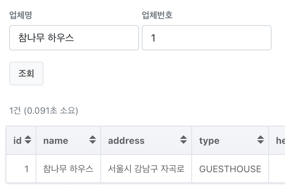
Task: Toggle sort arrows in the name column
Action: point(93,140)
